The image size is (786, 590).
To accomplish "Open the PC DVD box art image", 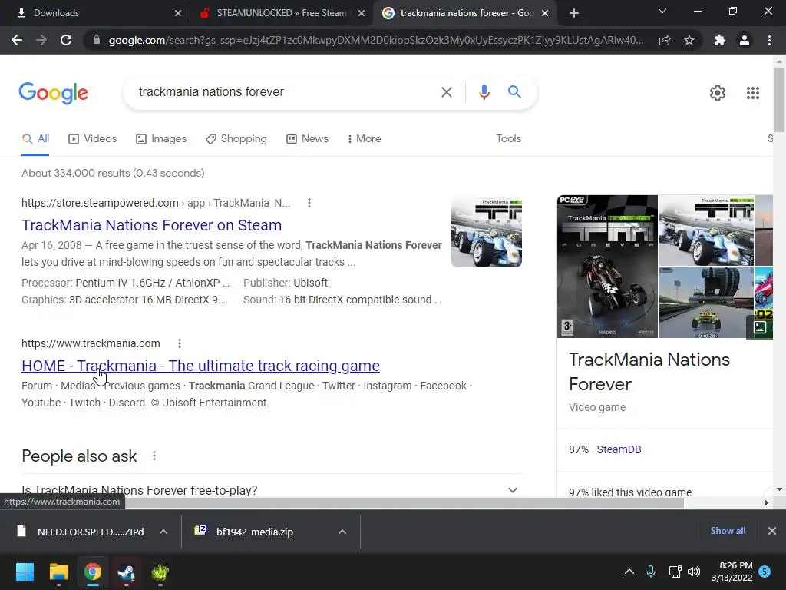I will pyautogui.click(x=607, y=267).
